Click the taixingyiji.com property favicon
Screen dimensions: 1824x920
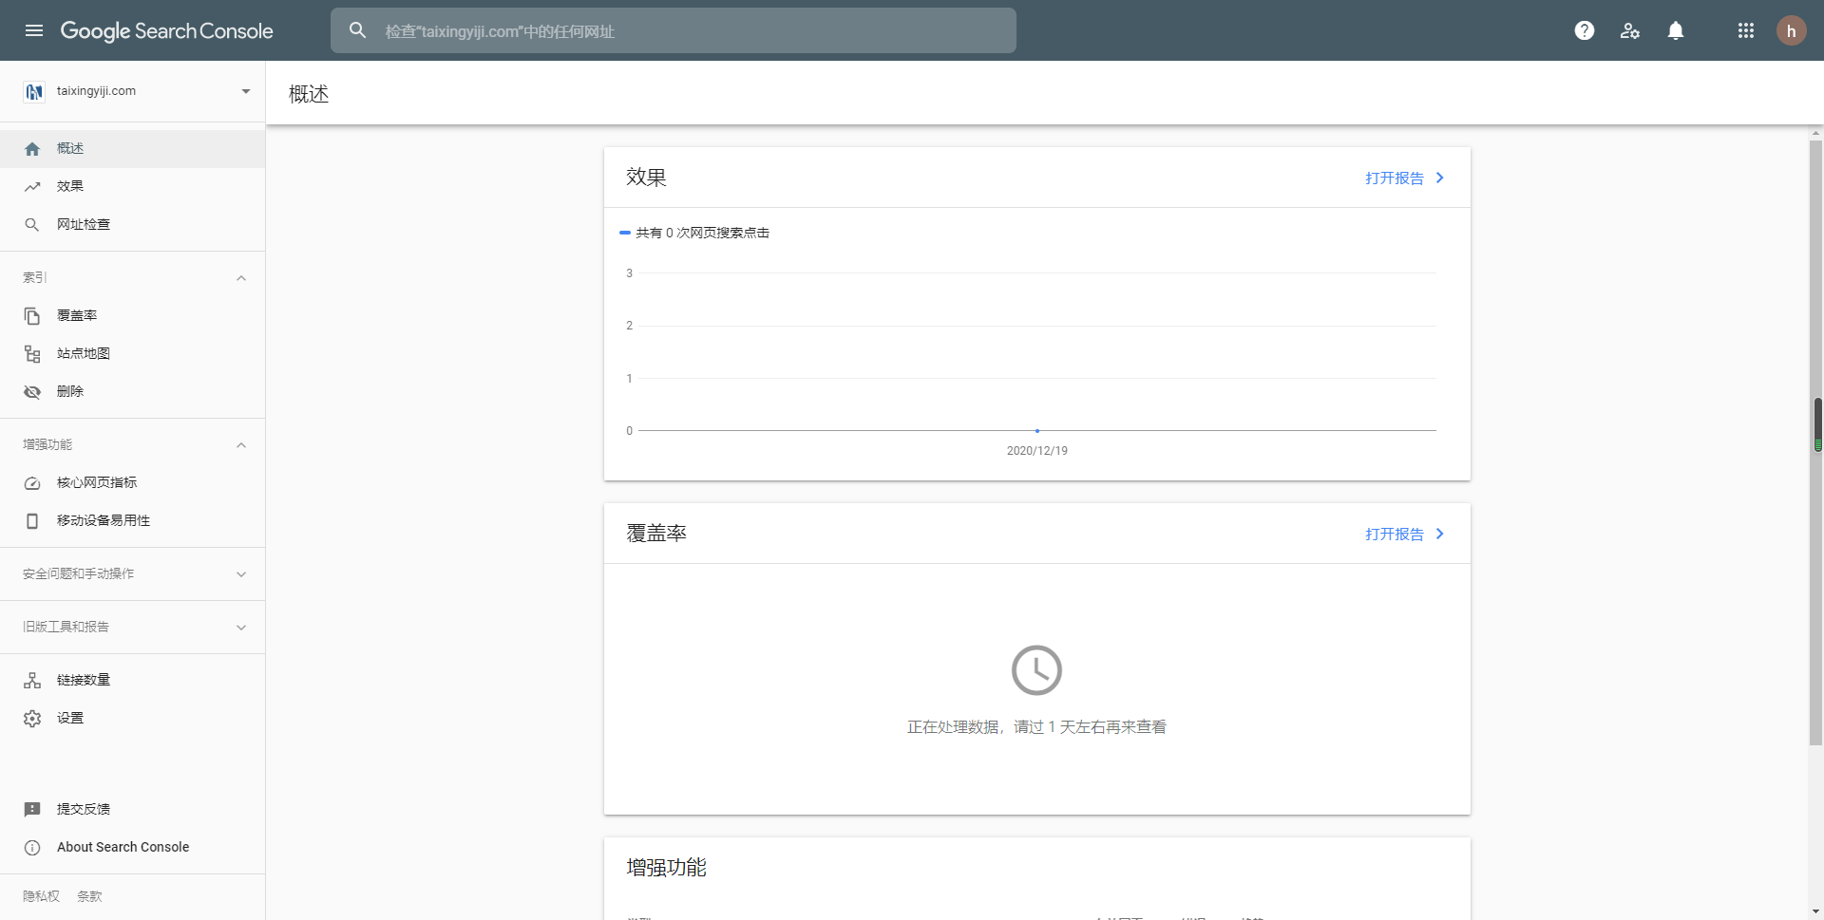(x=34, y=91)
